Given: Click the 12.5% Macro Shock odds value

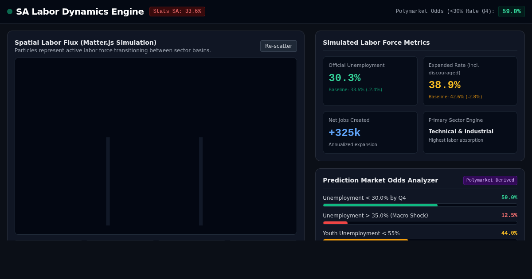Looking at the screenshot, I should click(509, 216).
